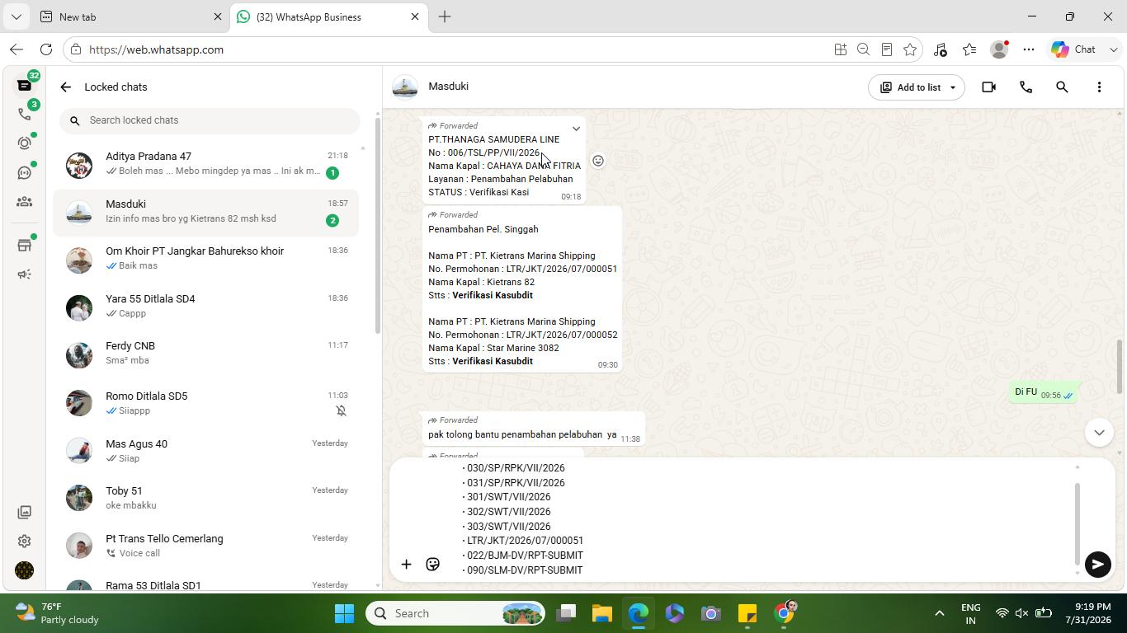
Task: Click the conversation vertical scrollbar
Action: [x=1120, y=367]
